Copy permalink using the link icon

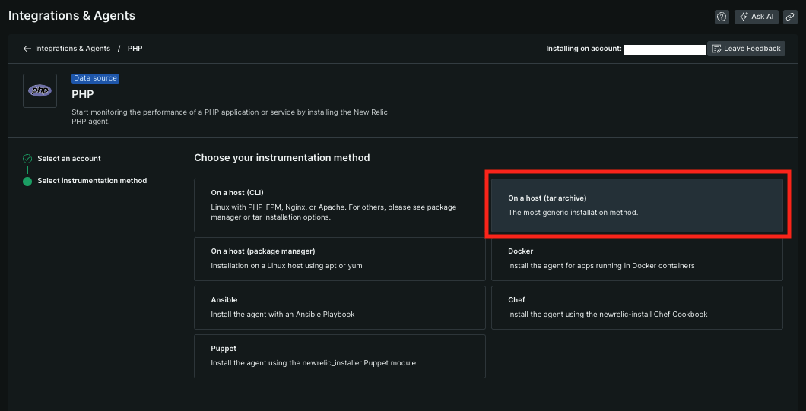[790, 17]
